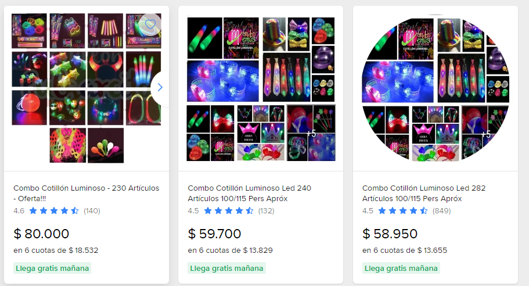Open Combo Cotillón Luminoso 230 Artículos title

pyautogui.click(x=87, y=193)
